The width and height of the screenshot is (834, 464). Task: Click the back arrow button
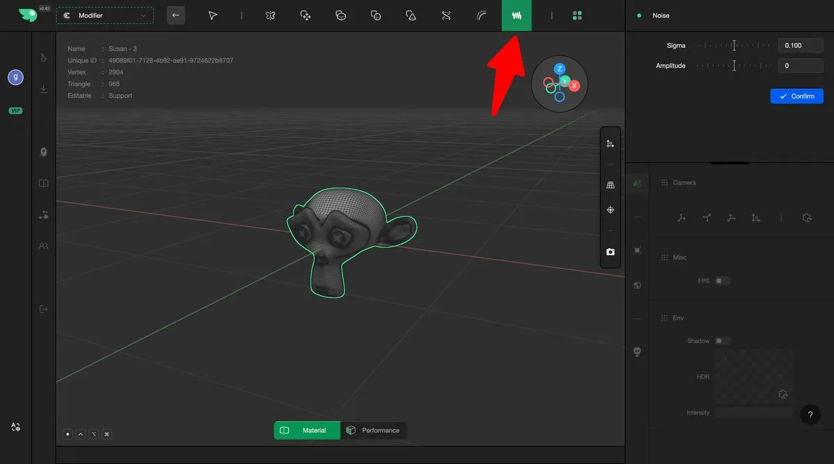(176, 15)
